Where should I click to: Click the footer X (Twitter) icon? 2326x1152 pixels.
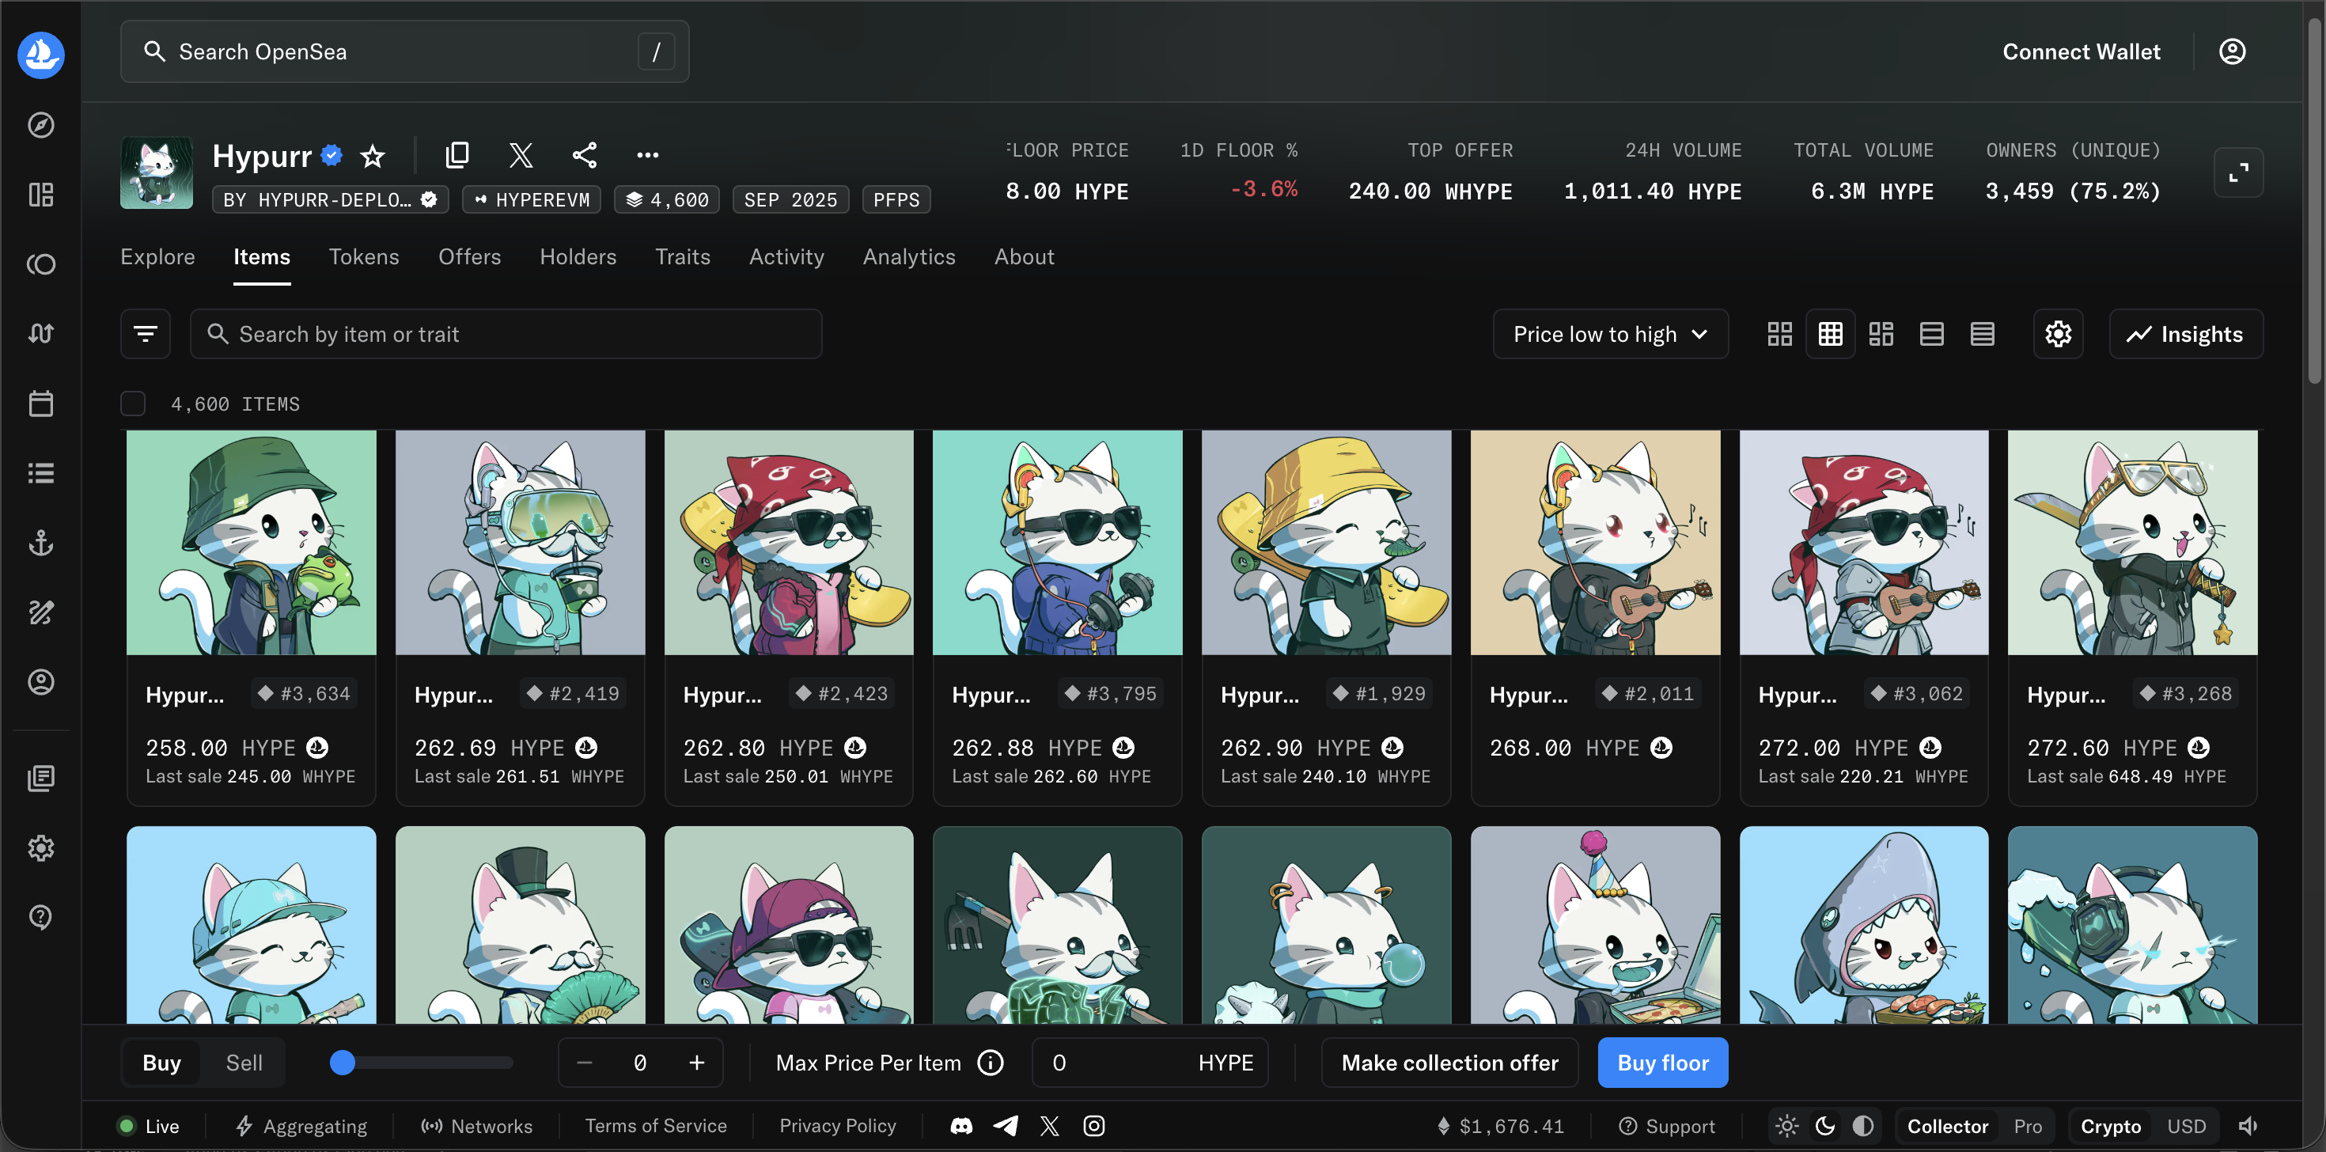pyautogui.click(x=1049, y=1126)
